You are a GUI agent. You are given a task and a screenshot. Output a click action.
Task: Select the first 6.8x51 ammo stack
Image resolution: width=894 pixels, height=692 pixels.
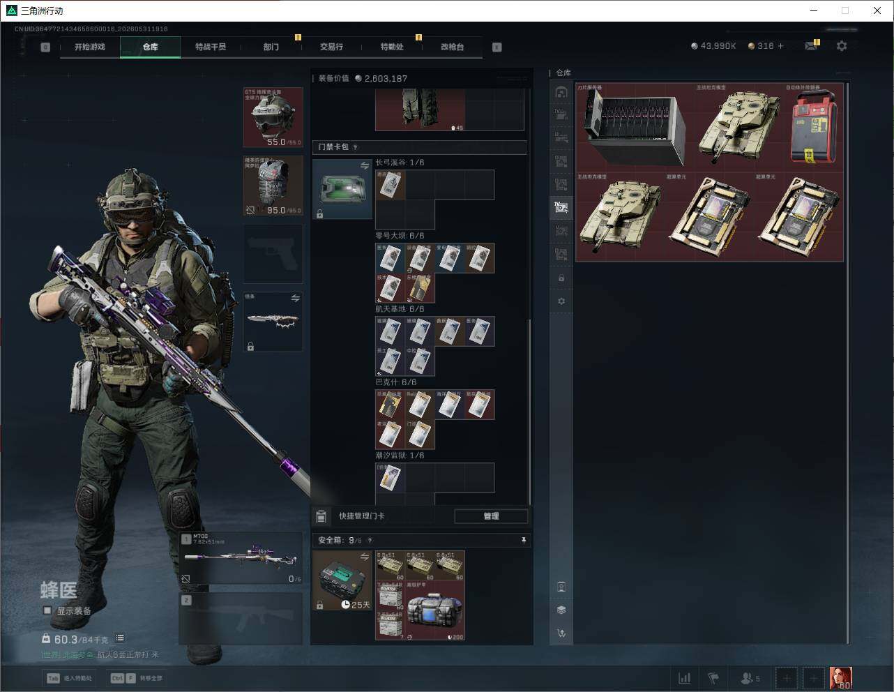coord(391,566)
